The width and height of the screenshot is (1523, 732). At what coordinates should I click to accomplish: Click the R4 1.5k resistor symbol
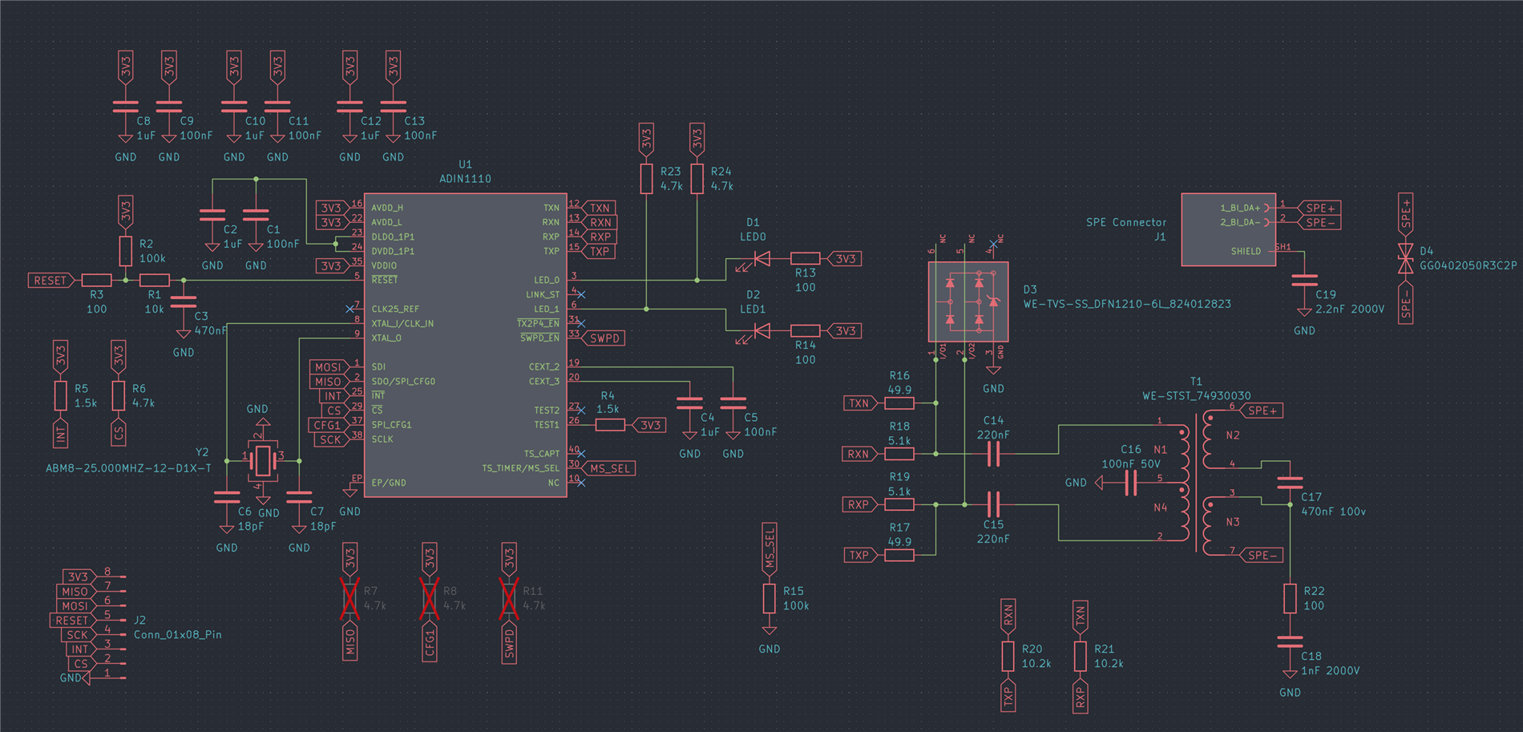pos(610,425)
